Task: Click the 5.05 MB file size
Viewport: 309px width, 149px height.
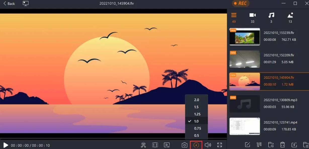Action: click(x=288, y=62)
